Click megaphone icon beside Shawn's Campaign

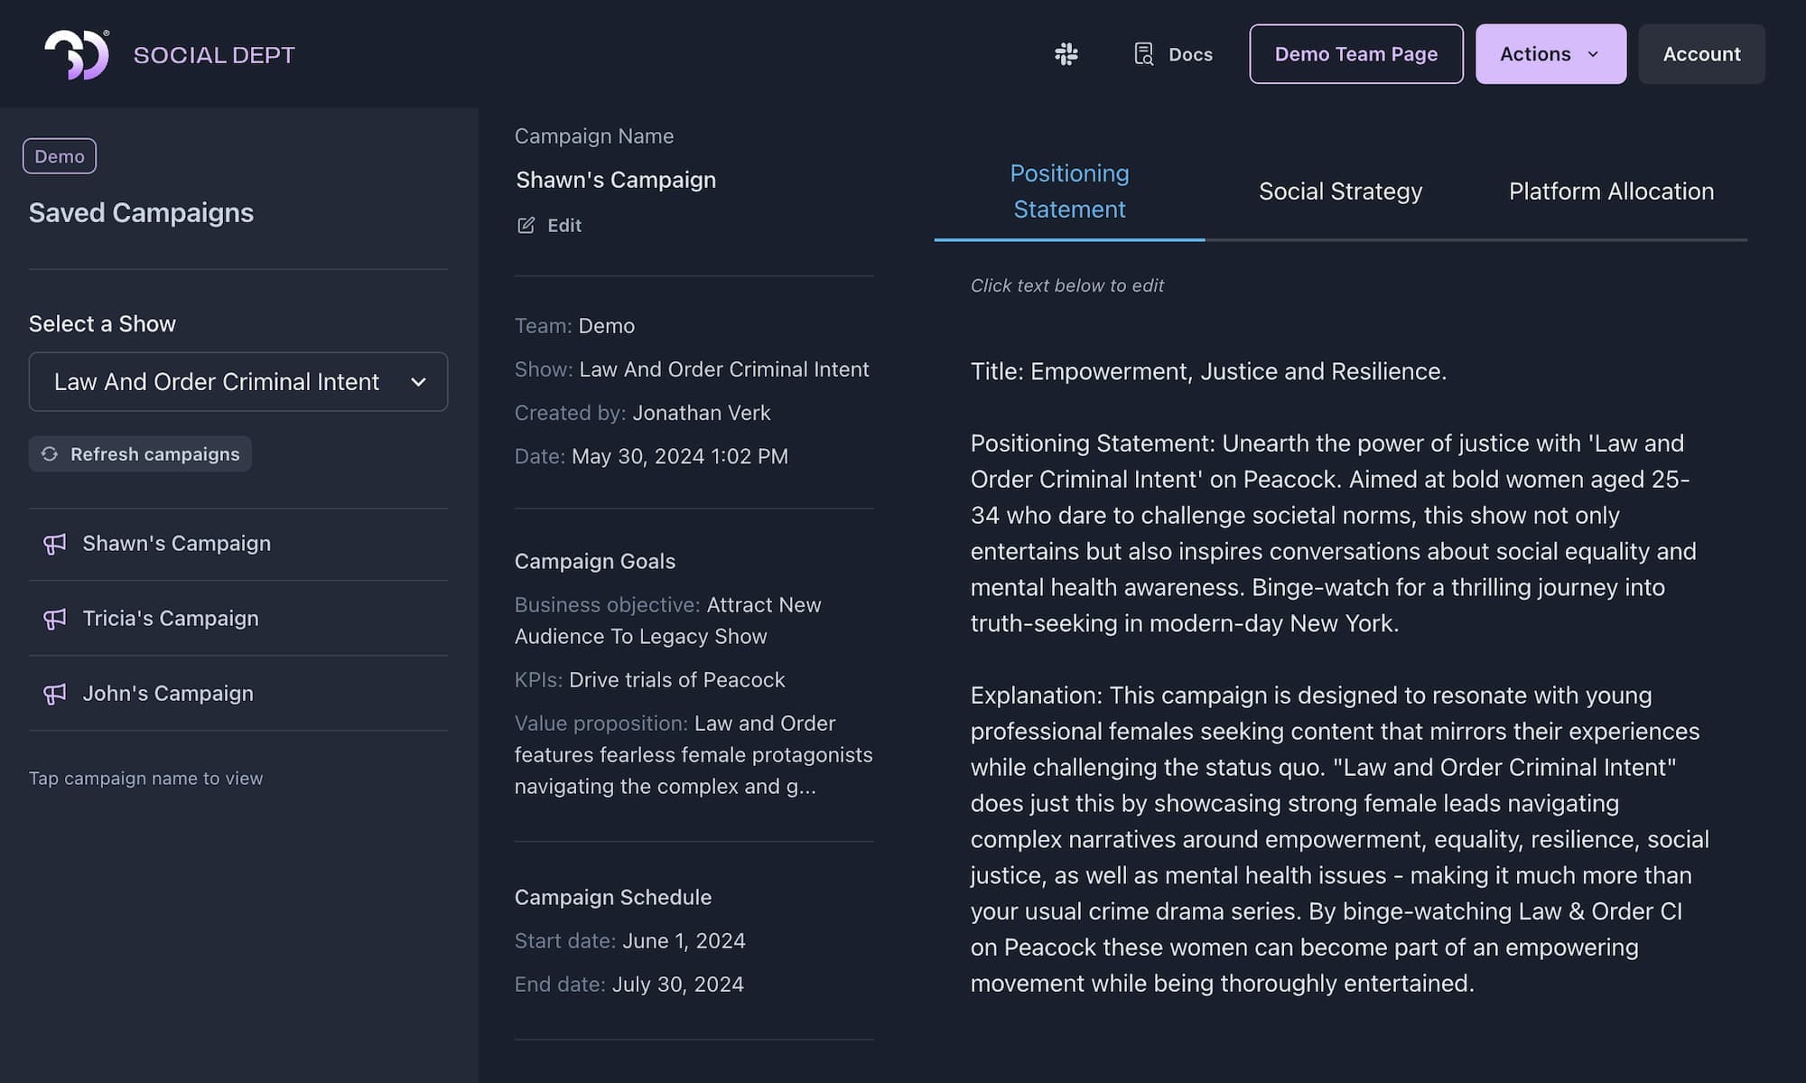pos(55,544)
